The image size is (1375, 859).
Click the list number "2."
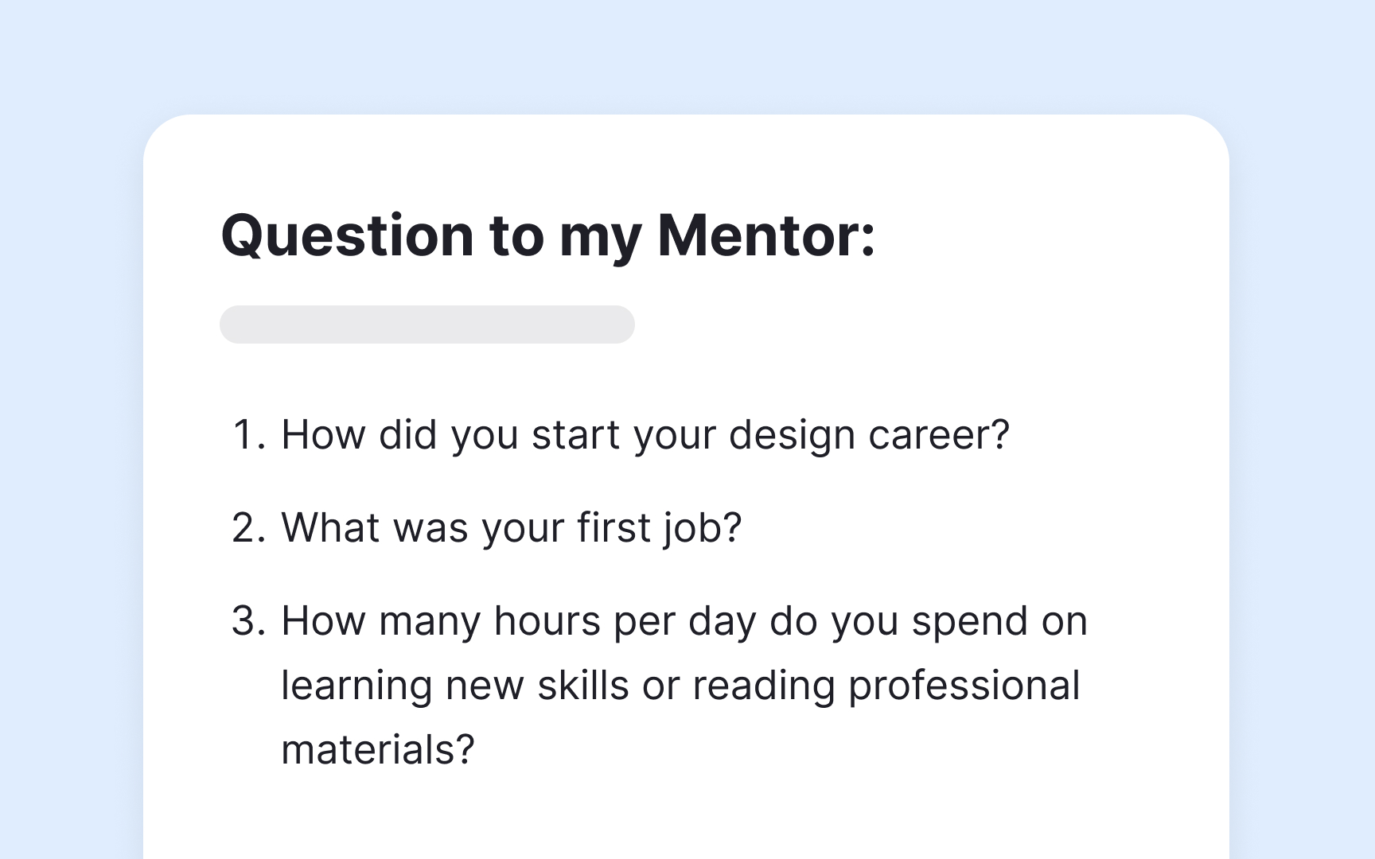pos(248,527)
